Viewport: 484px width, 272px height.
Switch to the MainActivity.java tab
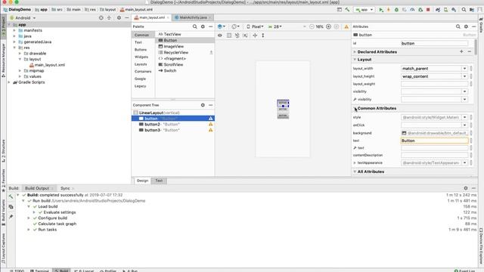193,17
